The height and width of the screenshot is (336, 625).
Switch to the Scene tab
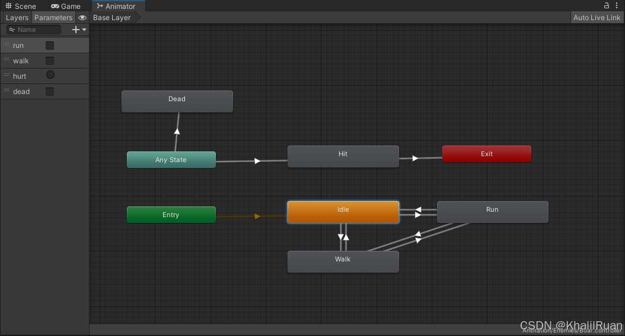[21, 6]
